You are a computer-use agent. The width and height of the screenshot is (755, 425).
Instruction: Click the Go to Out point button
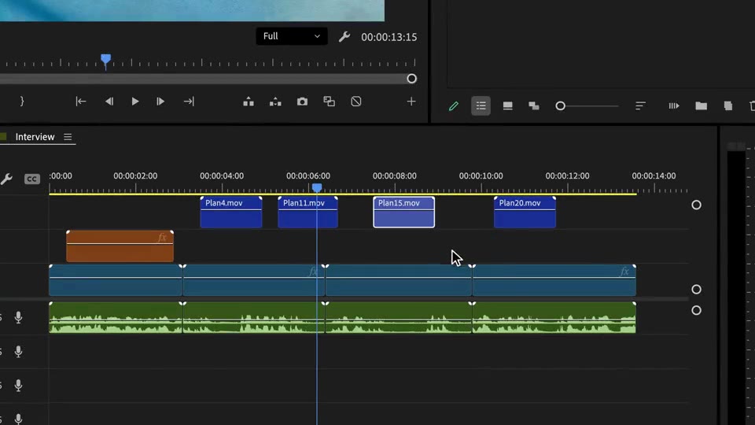[x=189, y=102]
